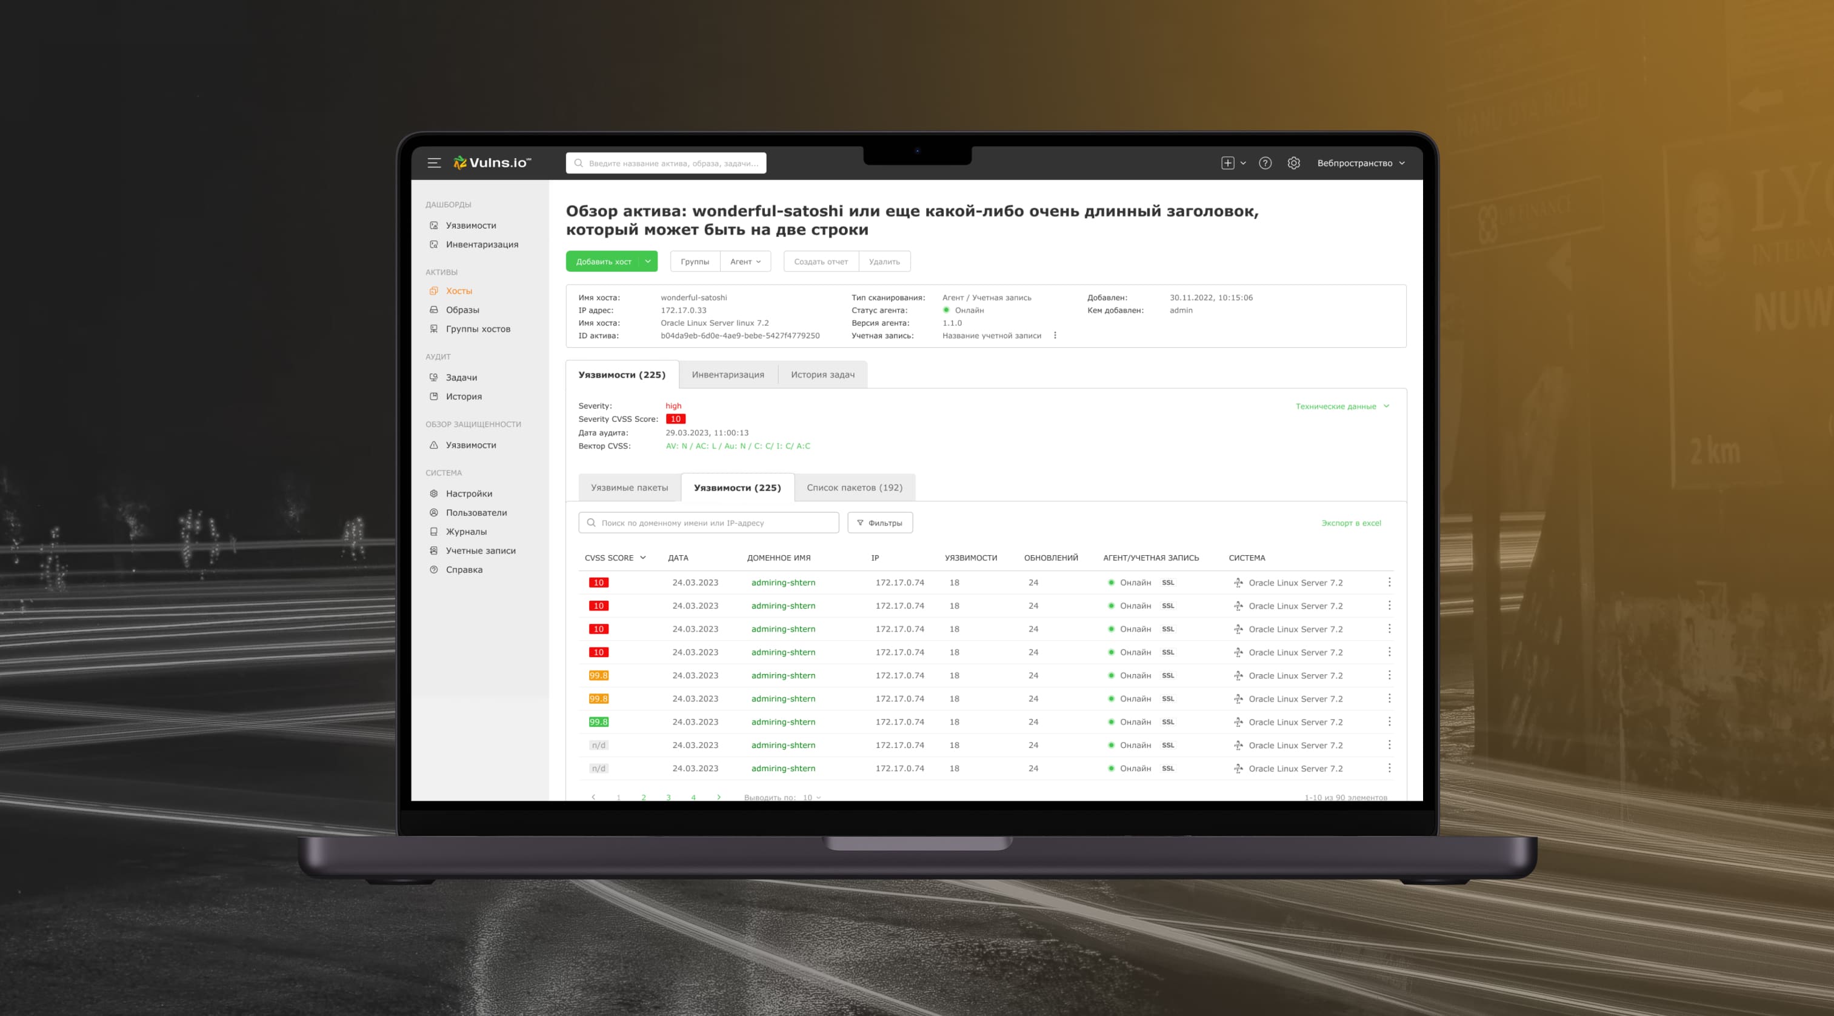Screen dimensions: 1834x1016
Task: Open three-dot menu beside Название учетной записи
Action: tap(1055, 335)
